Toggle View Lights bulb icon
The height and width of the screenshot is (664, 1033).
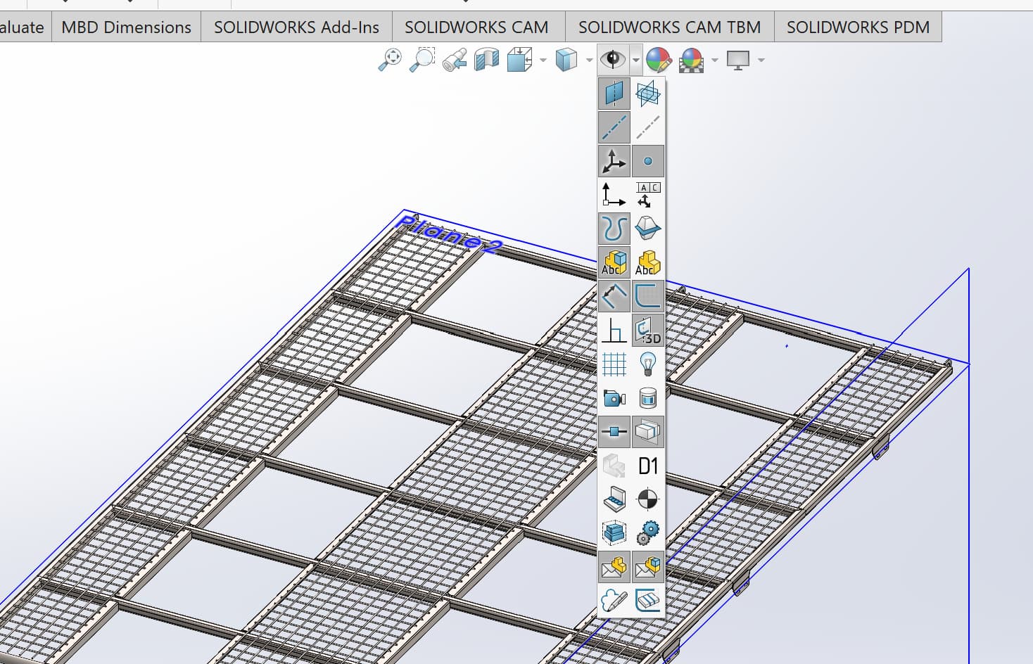[x=647, y=364]
